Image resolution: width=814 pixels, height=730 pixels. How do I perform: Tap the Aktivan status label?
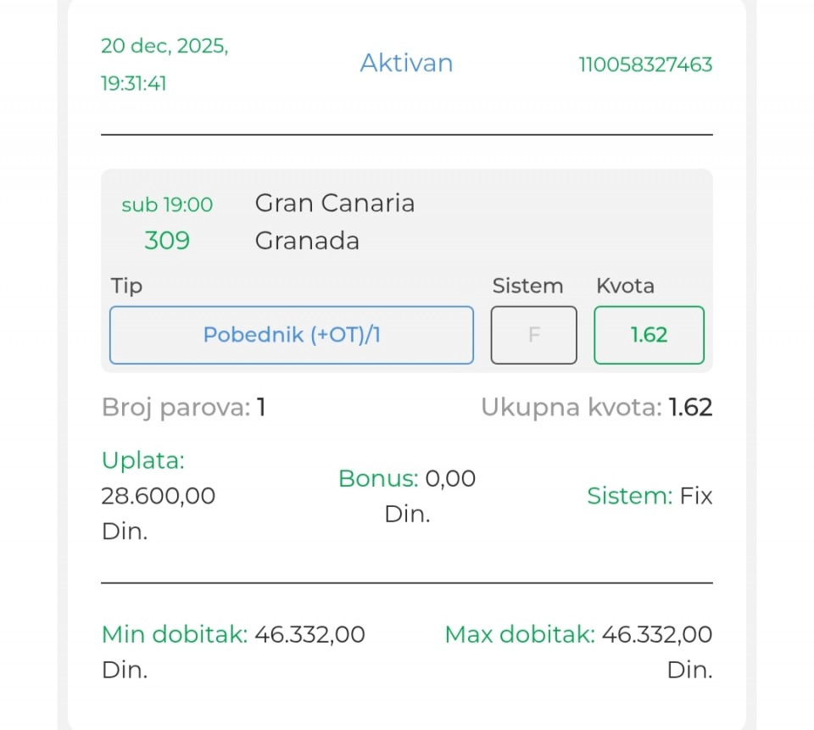406,64
